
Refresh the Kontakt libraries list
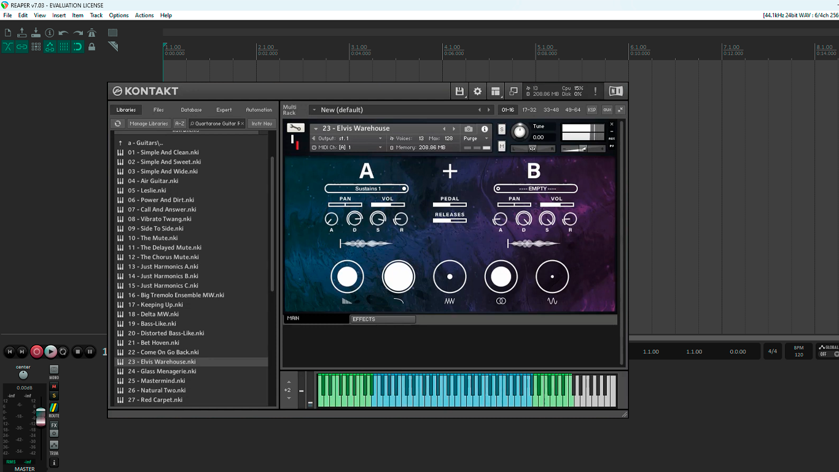pos(119,124)
